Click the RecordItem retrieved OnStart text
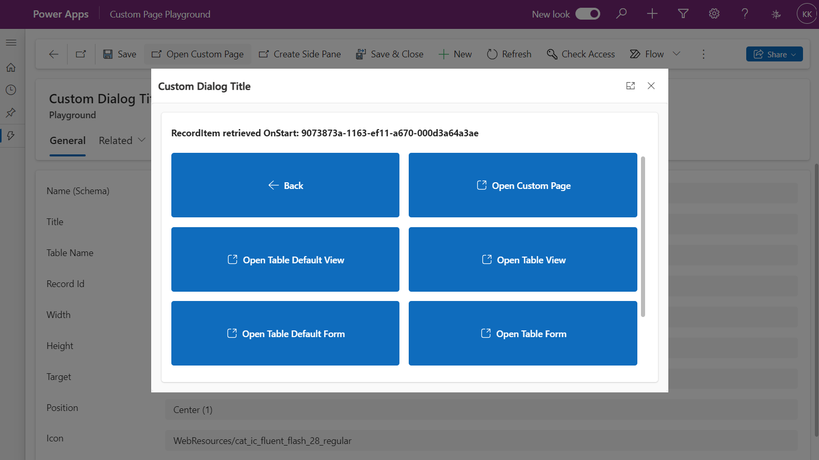819x460 pixels. pyautogui.click(x=325, y=133)
